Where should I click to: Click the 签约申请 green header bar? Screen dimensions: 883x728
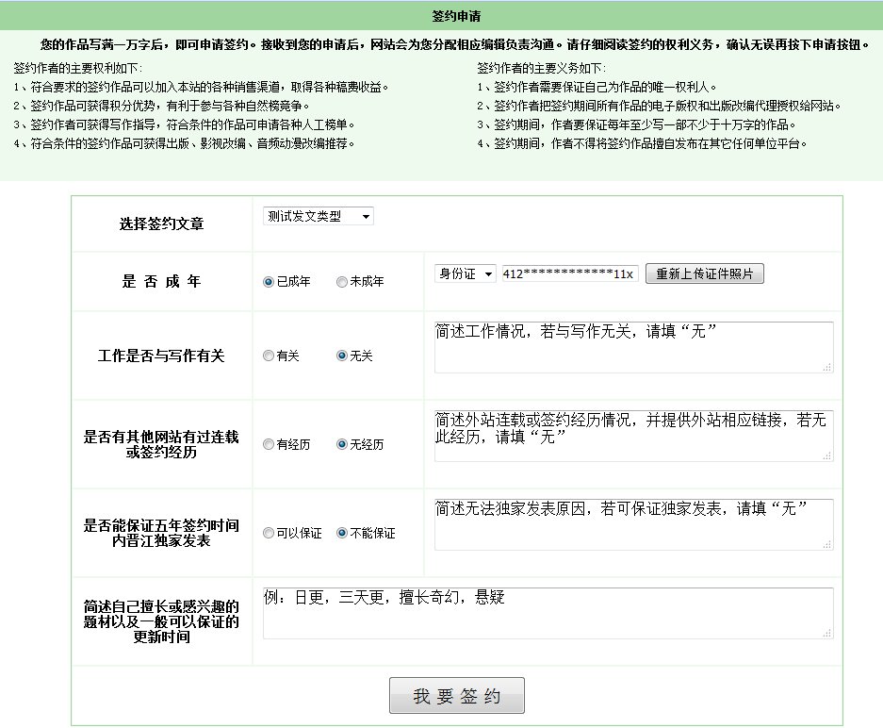pyautogui.click(x=441, y=13)
